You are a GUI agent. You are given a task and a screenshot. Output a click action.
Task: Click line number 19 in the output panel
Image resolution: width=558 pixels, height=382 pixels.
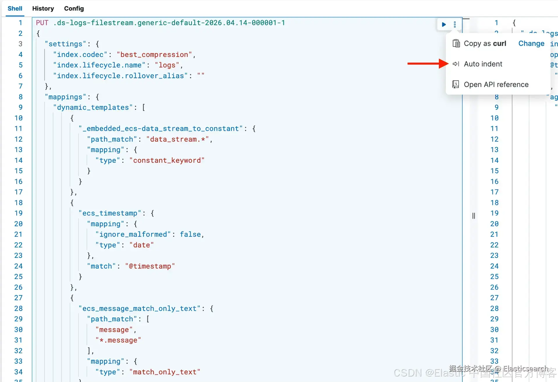pos(494,213)
